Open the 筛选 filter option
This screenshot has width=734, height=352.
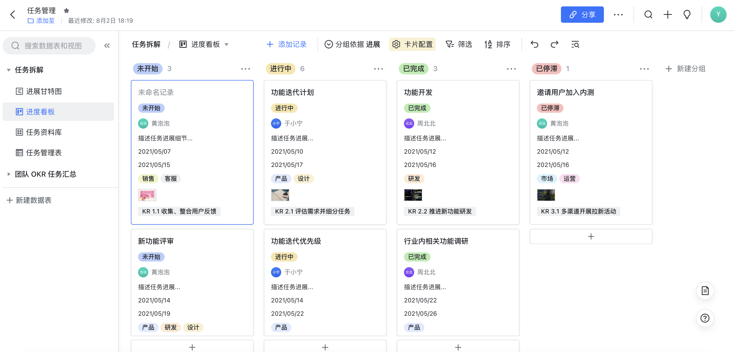point(459,44)
